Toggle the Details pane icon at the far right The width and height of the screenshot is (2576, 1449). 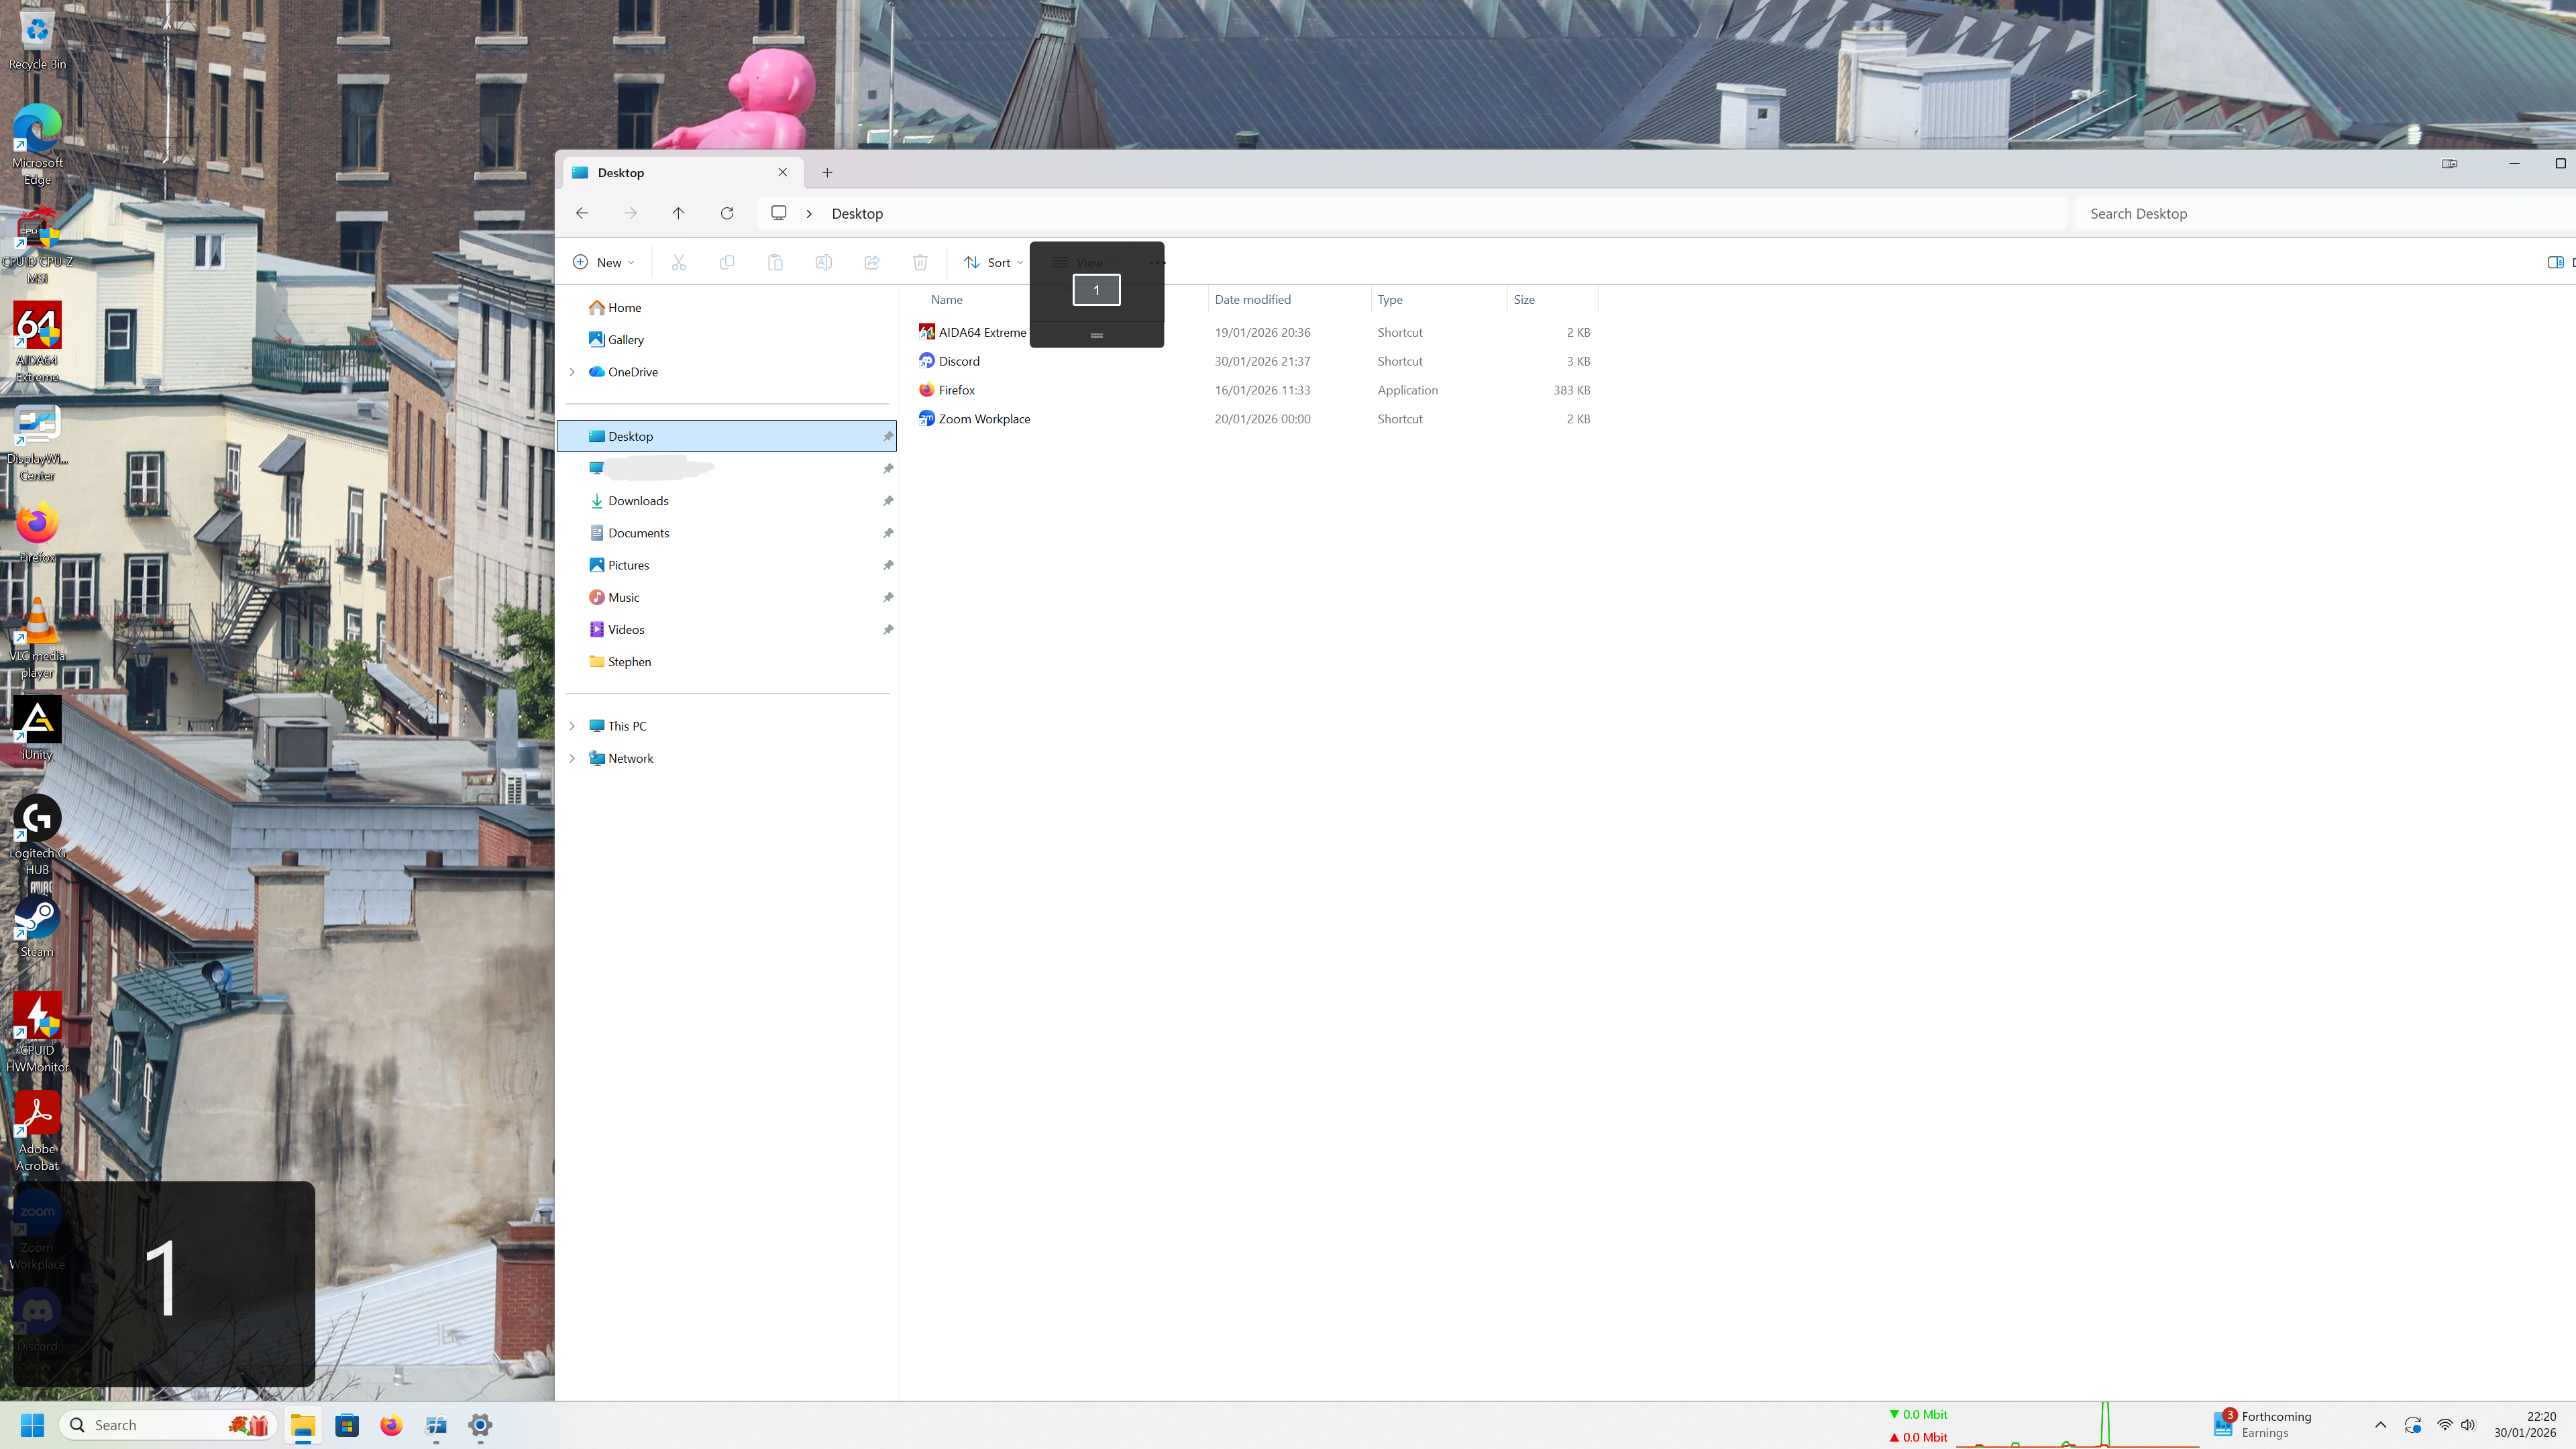point(2555,262)
